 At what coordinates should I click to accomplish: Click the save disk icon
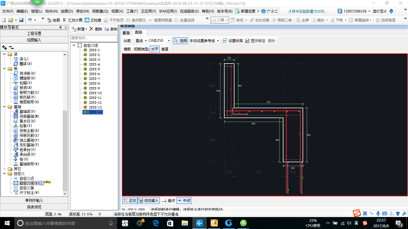[21, 20]
